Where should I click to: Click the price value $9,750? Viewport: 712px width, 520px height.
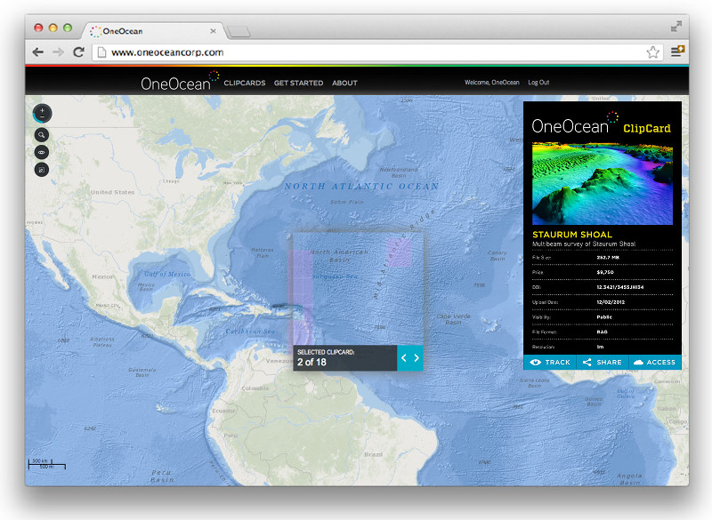pos(605,273)
